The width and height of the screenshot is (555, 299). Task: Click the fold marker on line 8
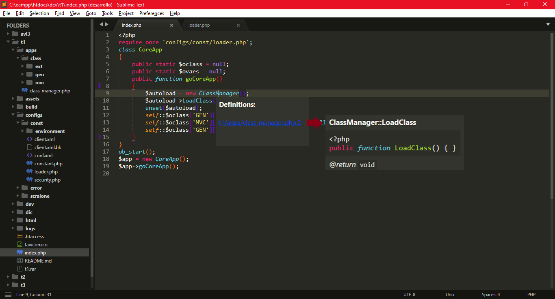click(x=100, y=85)
